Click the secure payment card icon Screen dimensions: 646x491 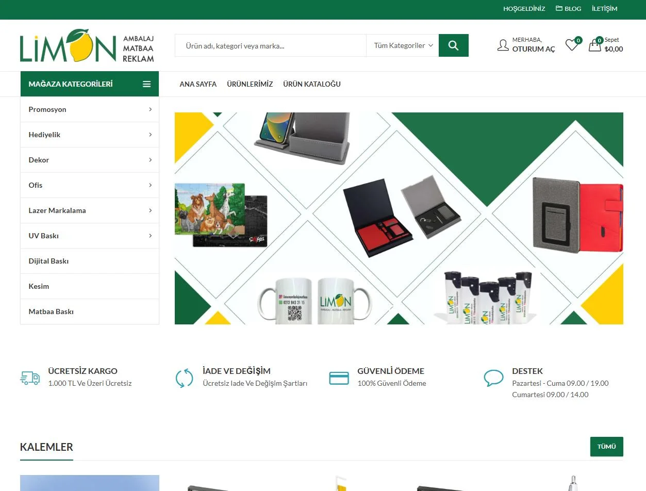(339, 378)
